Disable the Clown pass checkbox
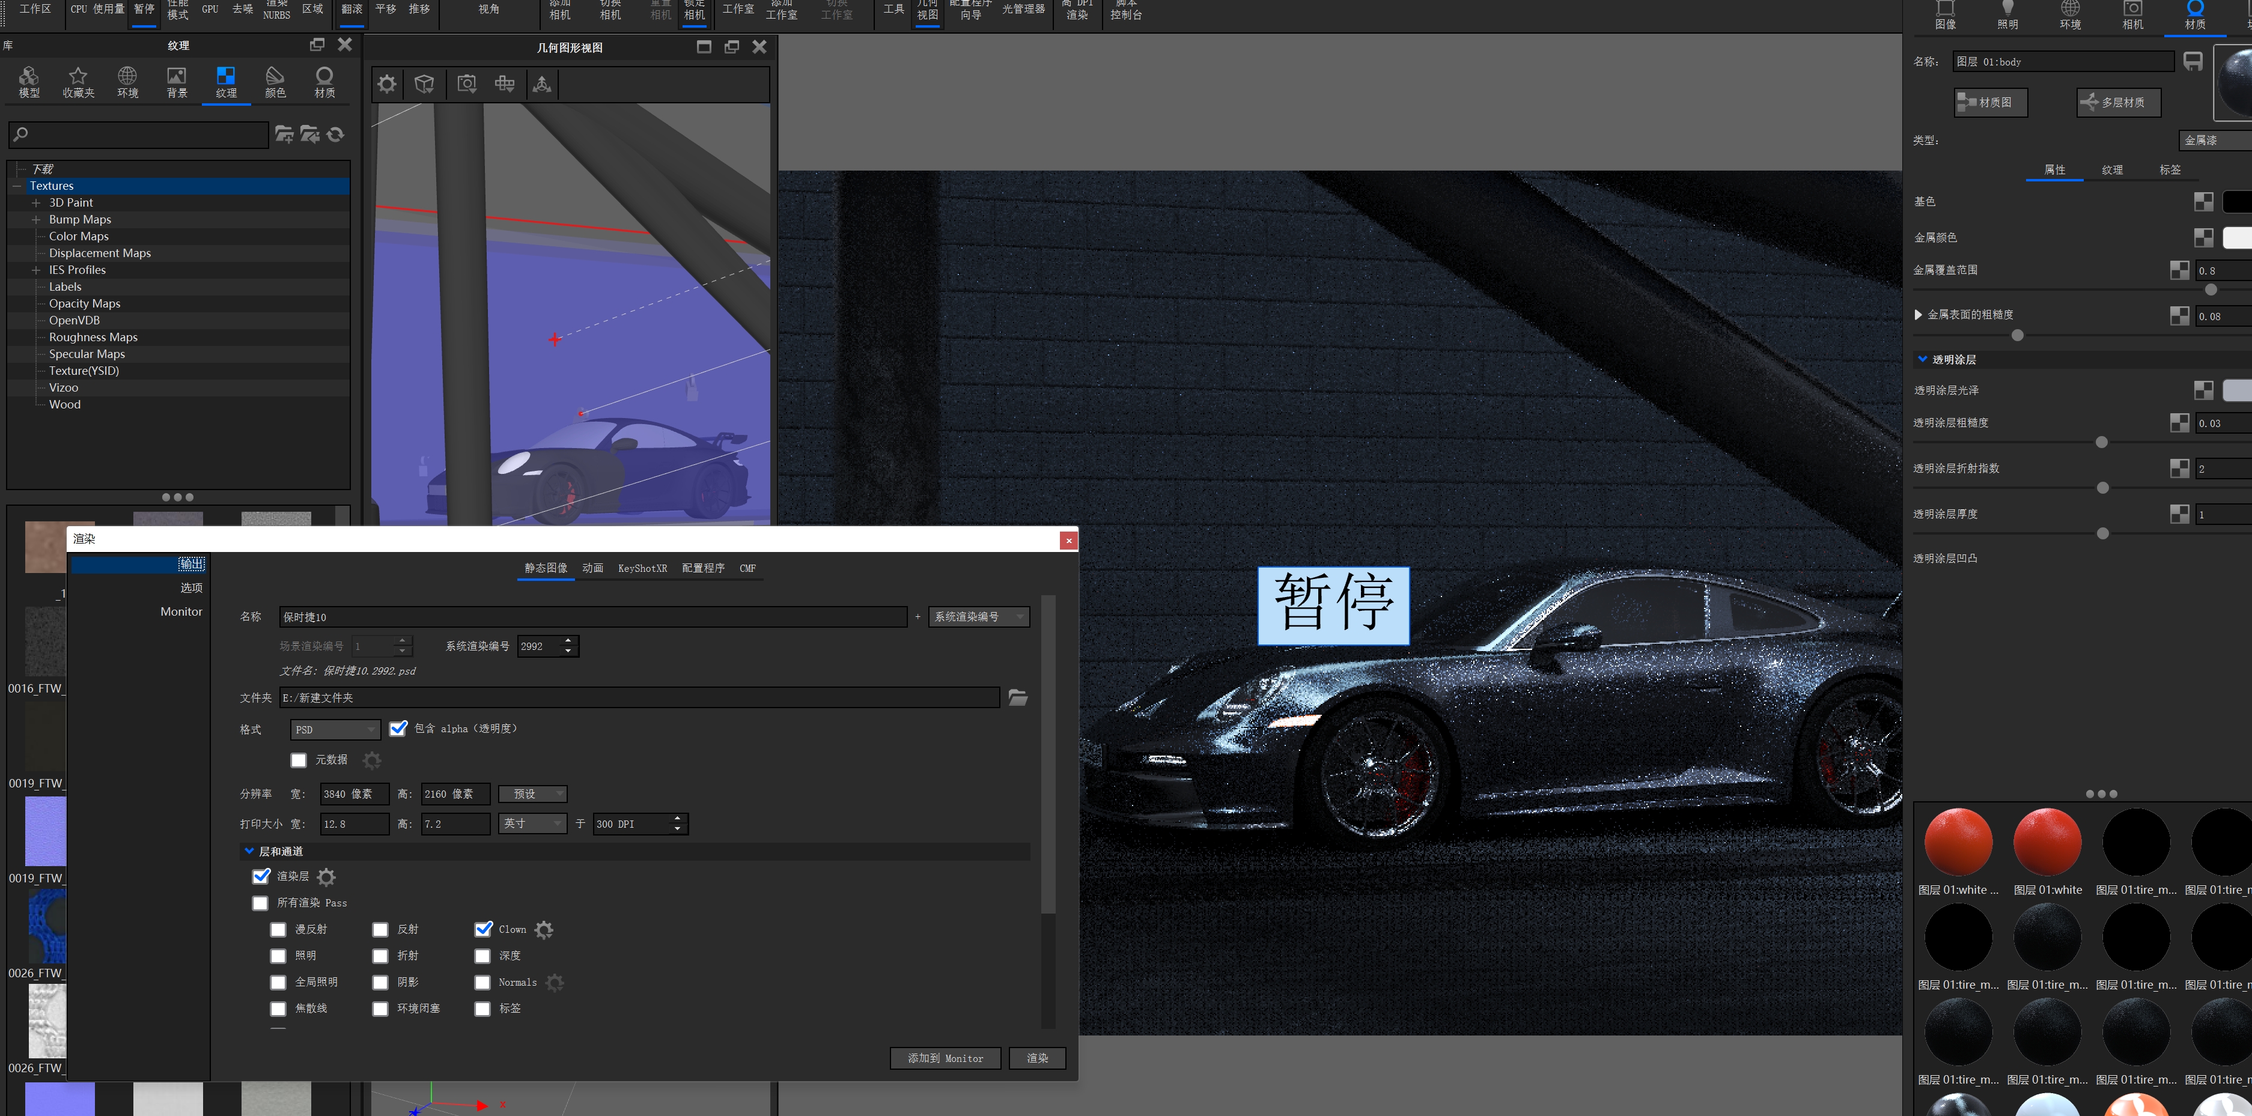Viewport: 2252px width, 1116px height. (x=482, y=929)
